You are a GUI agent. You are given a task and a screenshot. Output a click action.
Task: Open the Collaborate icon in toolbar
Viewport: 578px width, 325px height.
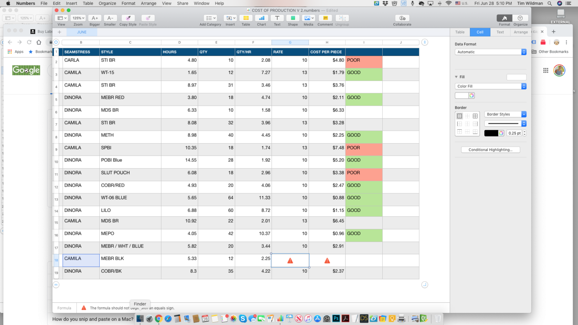(x=402, y=18)
